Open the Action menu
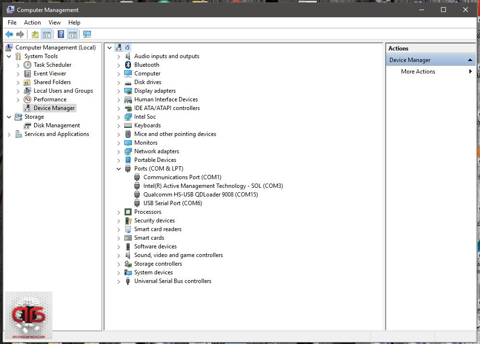The width and height of the screenshot is (480, 344). click(32, 23)
